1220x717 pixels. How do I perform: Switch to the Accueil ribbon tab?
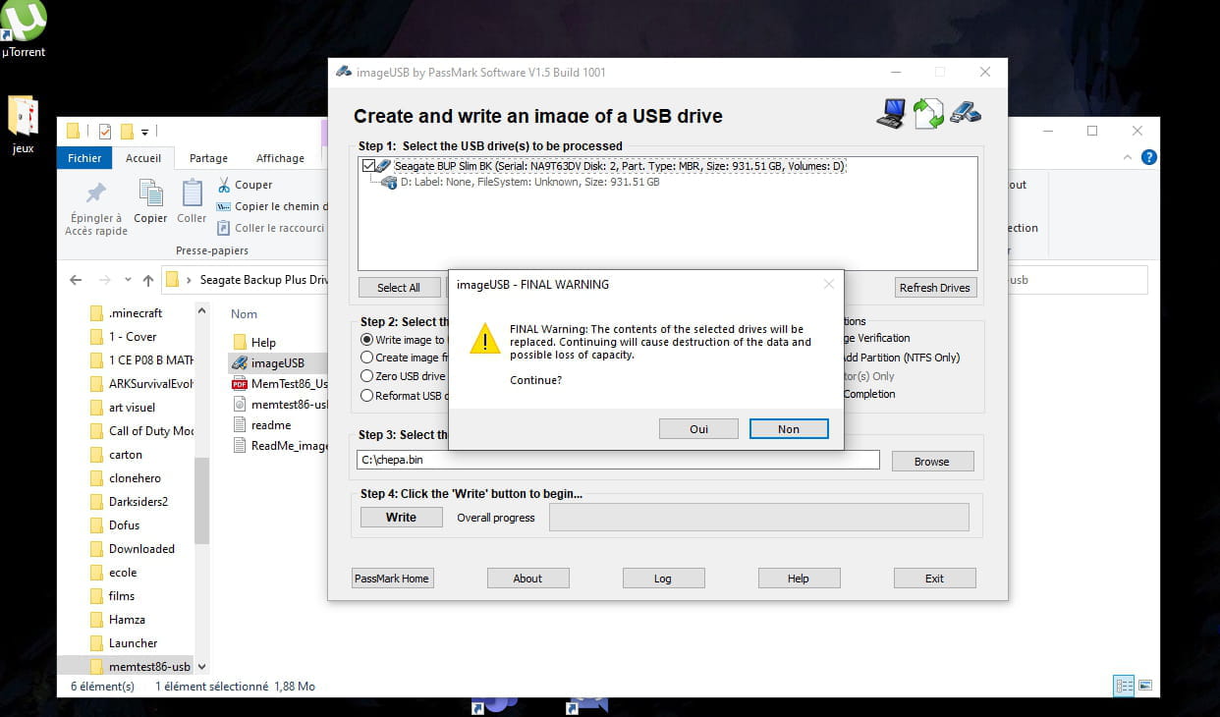click(143, 158)
